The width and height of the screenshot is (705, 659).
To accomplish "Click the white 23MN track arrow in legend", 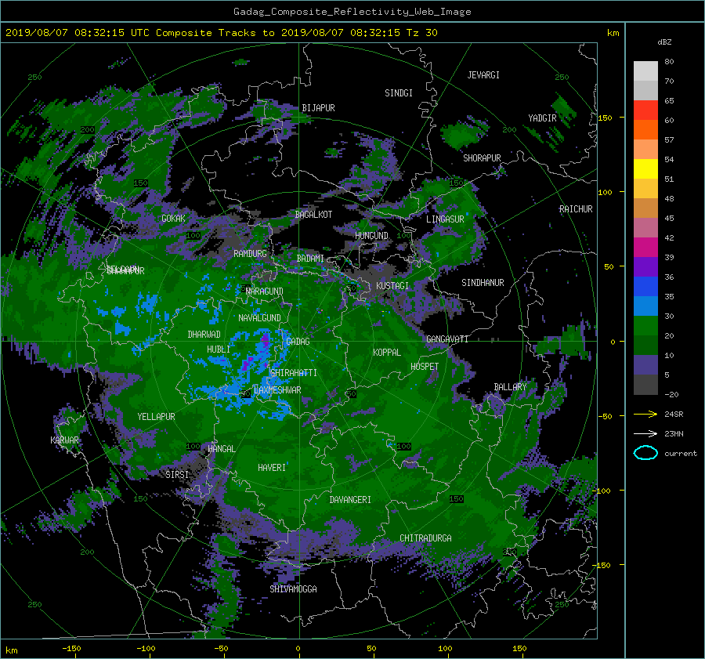I will pos(645,433).
